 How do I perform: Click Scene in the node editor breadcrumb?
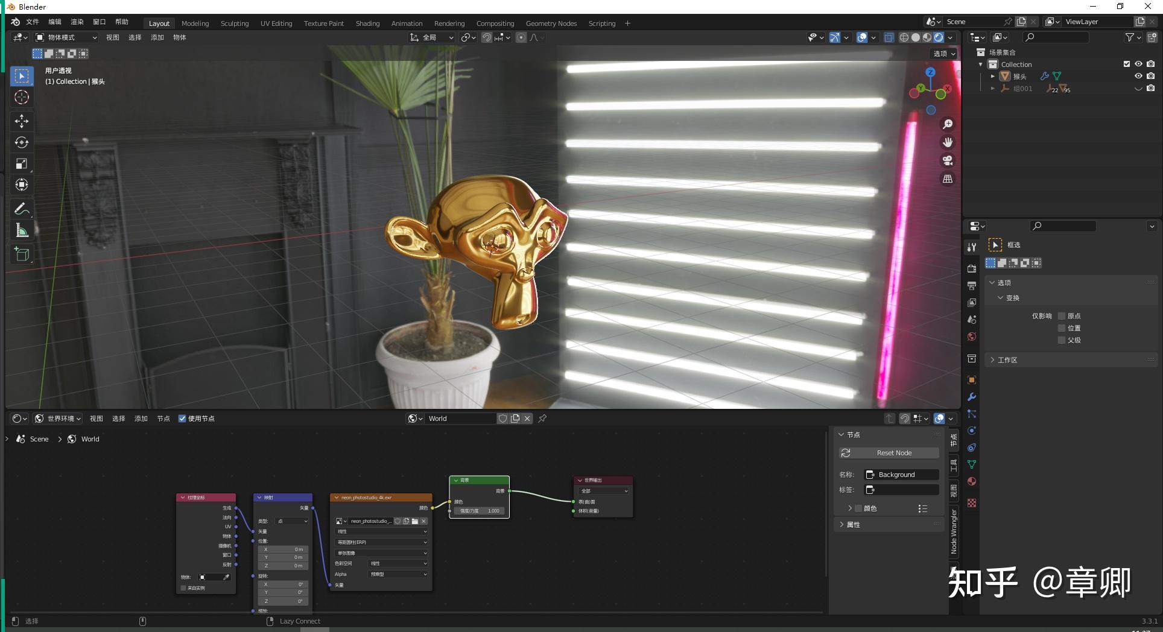click(x=39, y=439)
